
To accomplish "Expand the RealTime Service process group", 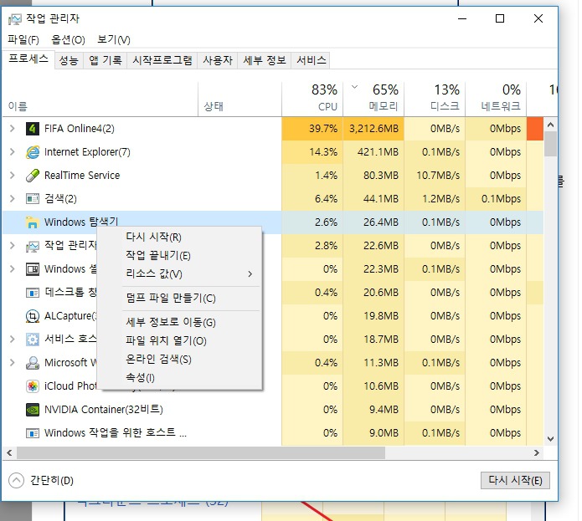I will (x=13, y=176).
